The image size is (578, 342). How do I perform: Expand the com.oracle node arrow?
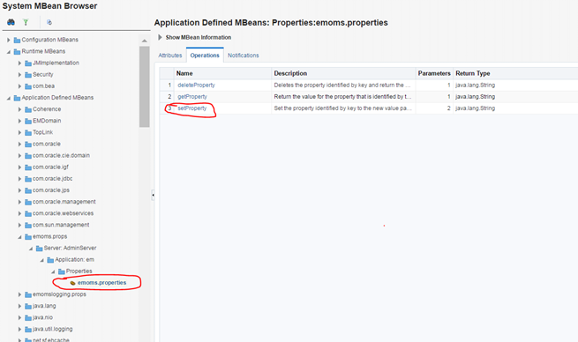click(19, 144)
